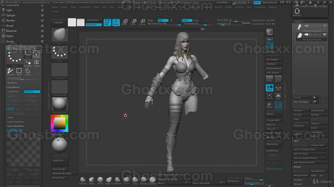
Task: Choose the Standard brush in bottom shelf
Action: click(x=143, y=181)
